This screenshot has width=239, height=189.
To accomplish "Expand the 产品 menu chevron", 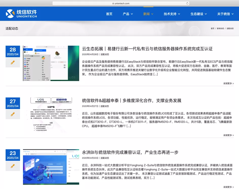I will tap(132, 14).
